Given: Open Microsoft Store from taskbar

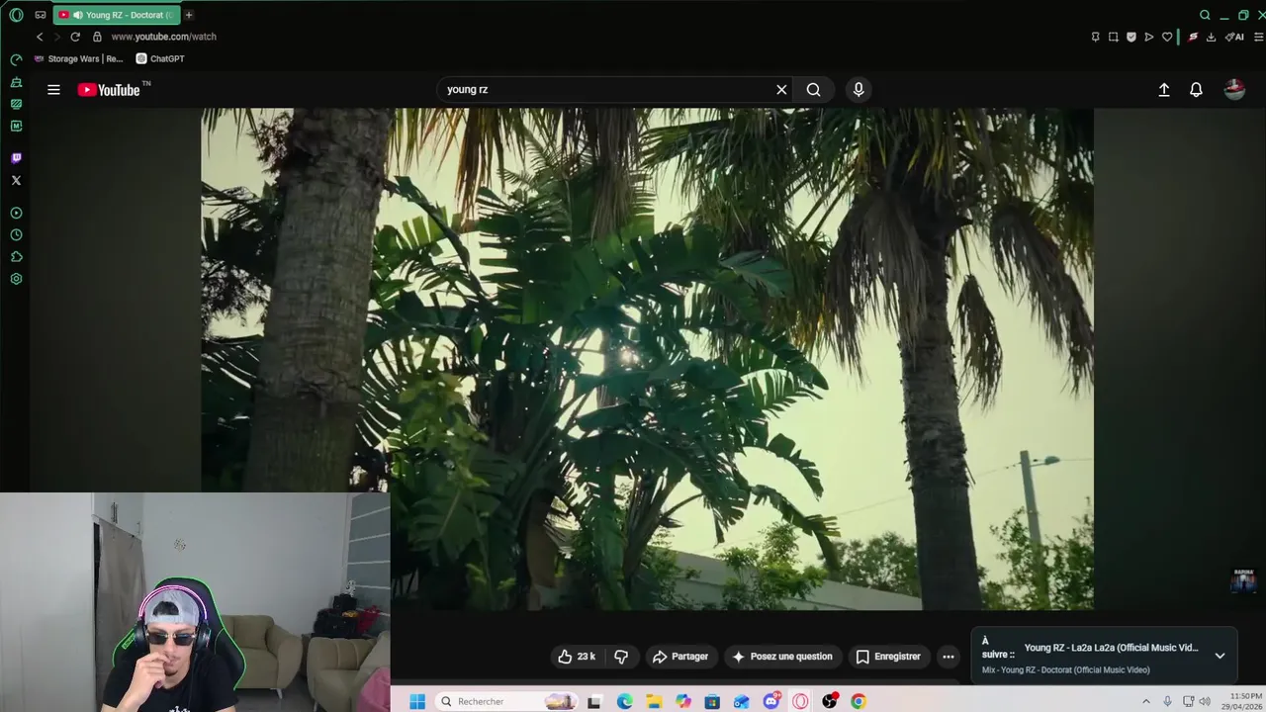Looking at the screenshot, I should [x=712, y=701].
